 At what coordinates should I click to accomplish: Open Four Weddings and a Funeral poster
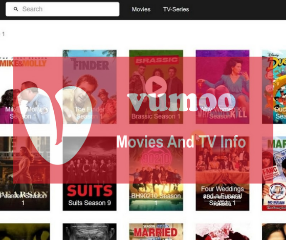coord(223,174)
